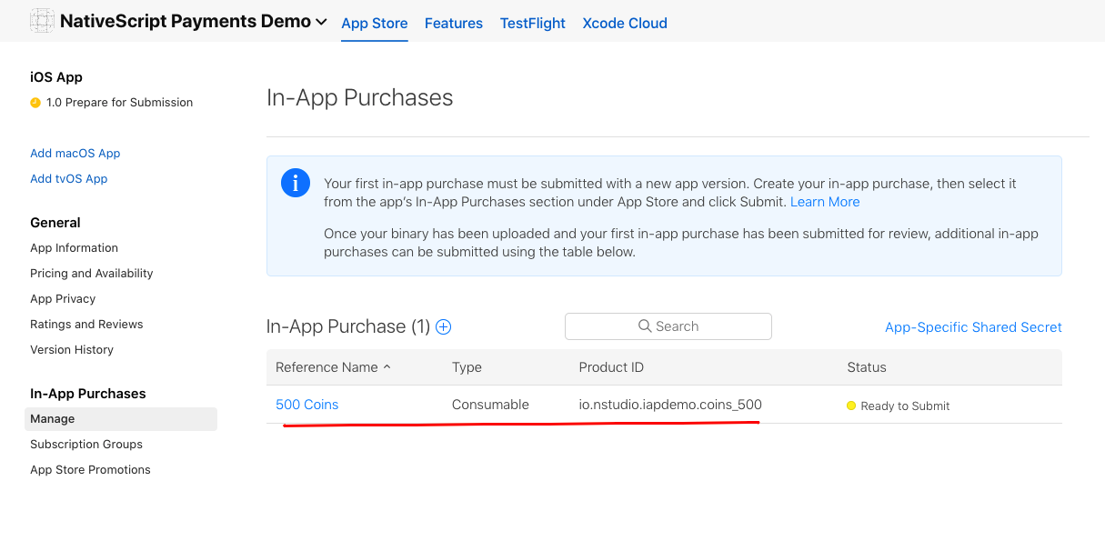
Task: Go to App Privacy section
Action: pos(63,299)
